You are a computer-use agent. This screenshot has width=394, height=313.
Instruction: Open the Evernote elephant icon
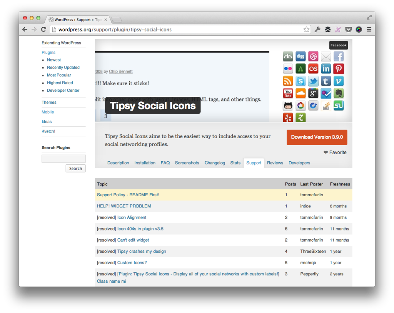click(339, 93)
